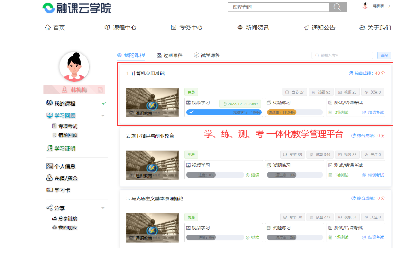Click the search magnifier icon in the header
The height and width of the screenshot is (254, 393).
337,7
